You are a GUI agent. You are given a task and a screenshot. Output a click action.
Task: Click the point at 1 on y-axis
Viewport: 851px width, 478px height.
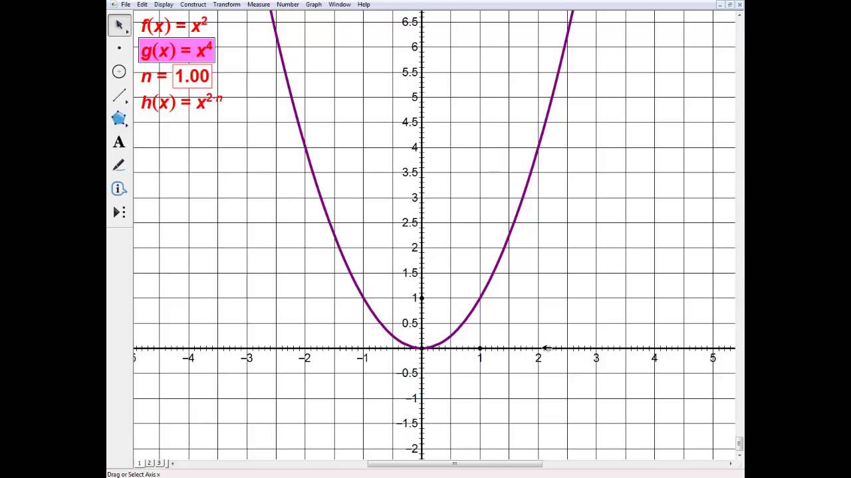[x=422, y=298]
